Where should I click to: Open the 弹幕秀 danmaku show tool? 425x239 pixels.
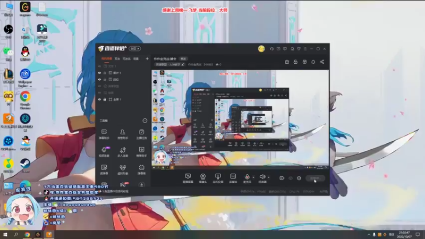(x=141, y=169)
